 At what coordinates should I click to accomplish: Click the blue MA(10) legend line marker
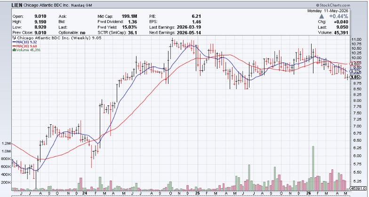point(14,42)
